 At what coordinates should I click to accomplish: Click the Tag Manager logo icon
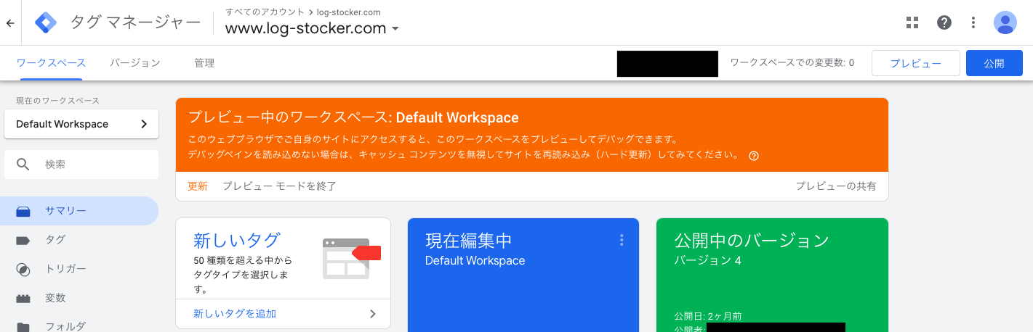point(47,22)
